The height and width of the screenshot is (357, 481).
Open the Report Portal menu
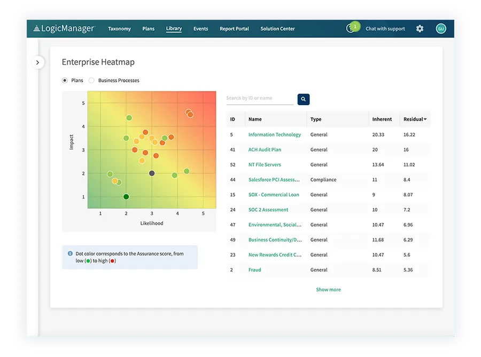click(235, 28)
